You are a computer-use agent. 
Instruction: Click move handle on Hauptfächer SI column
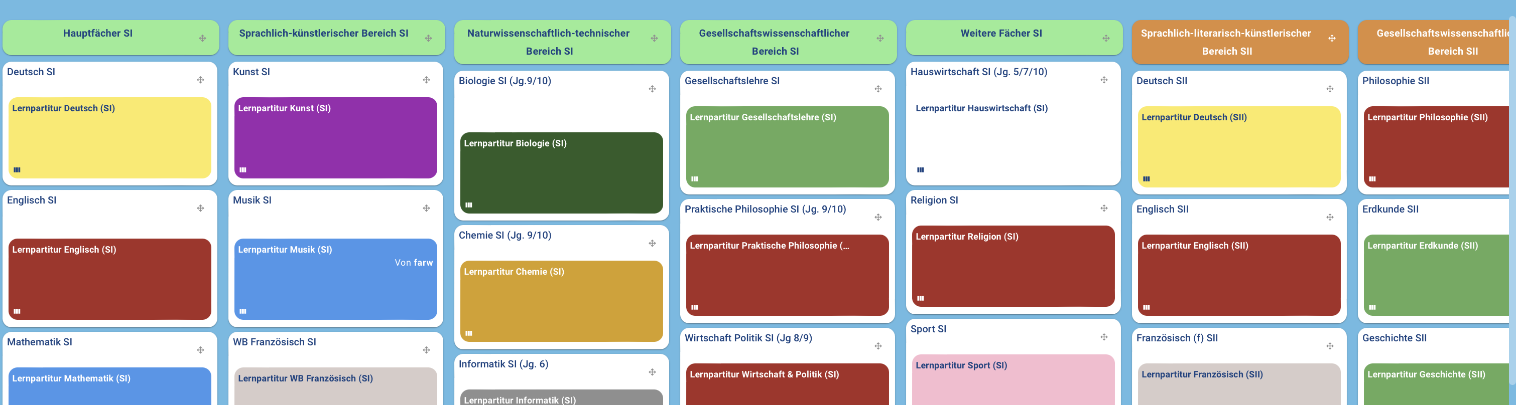(202, 38)
